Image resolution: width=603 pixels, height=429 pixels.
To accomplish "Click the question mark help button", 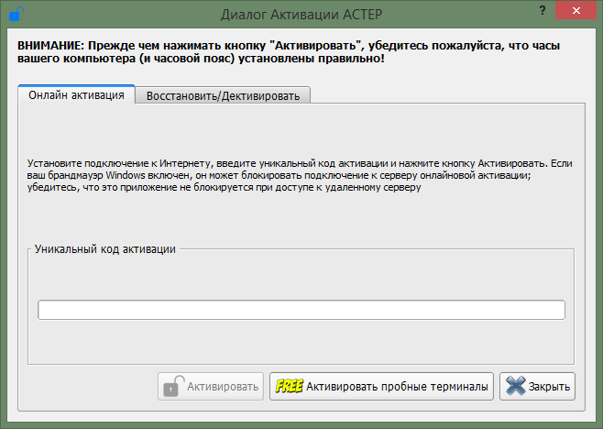I will point(543,10).
